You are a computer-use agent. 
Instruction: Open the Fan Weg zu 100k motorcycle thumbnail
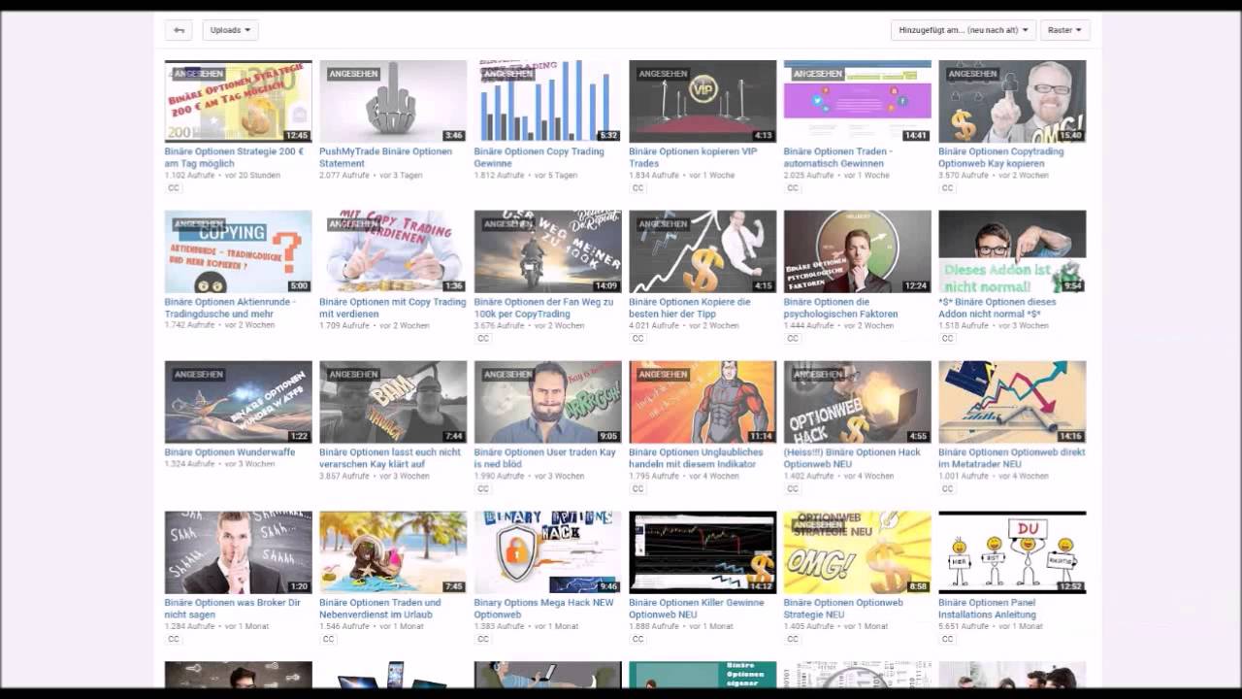coord(547,251)
